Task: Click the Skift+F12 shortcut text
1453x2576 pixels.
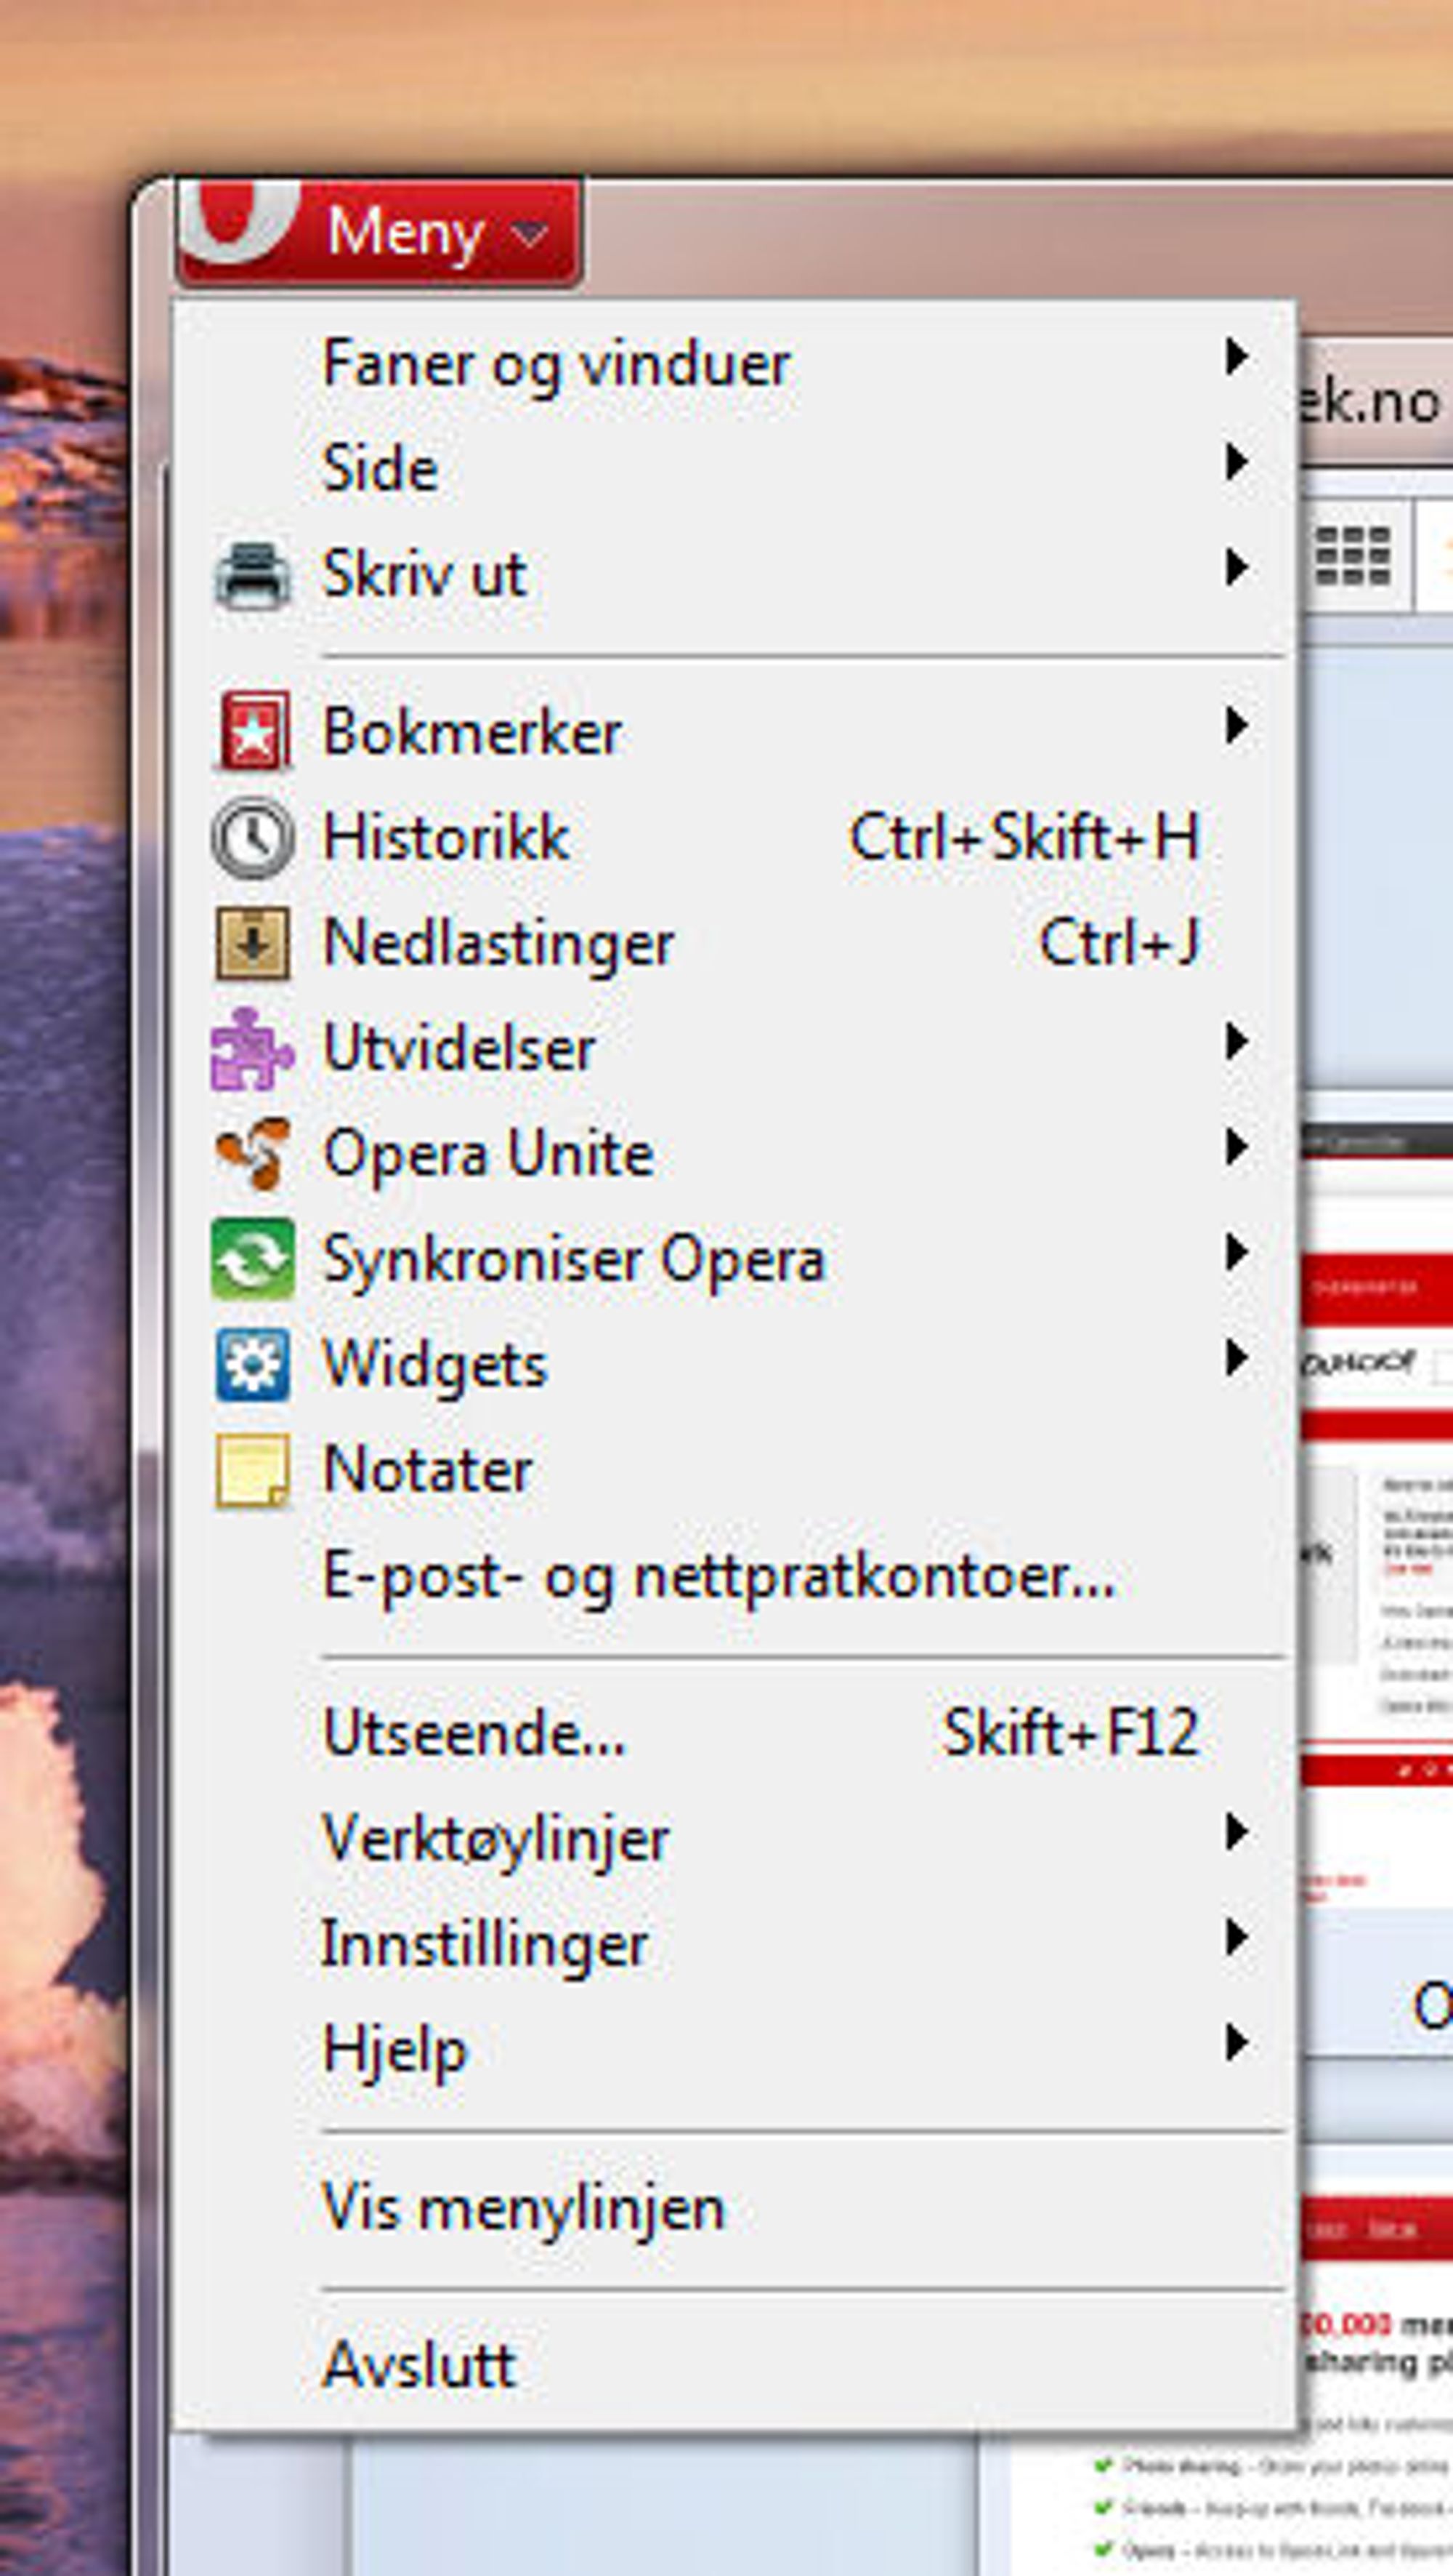Action: 1070,1733
